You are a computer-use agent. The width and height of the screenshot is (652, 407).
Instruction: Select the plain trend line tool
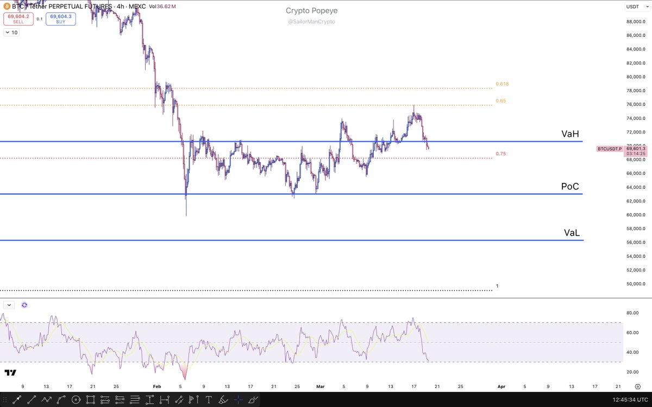(x=32, y=400)
